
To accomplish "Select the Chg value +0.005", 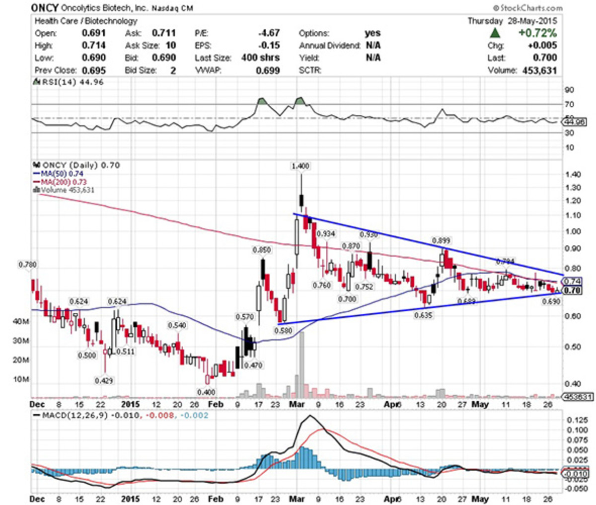I will pyautogui.click(x=541, y=46).
